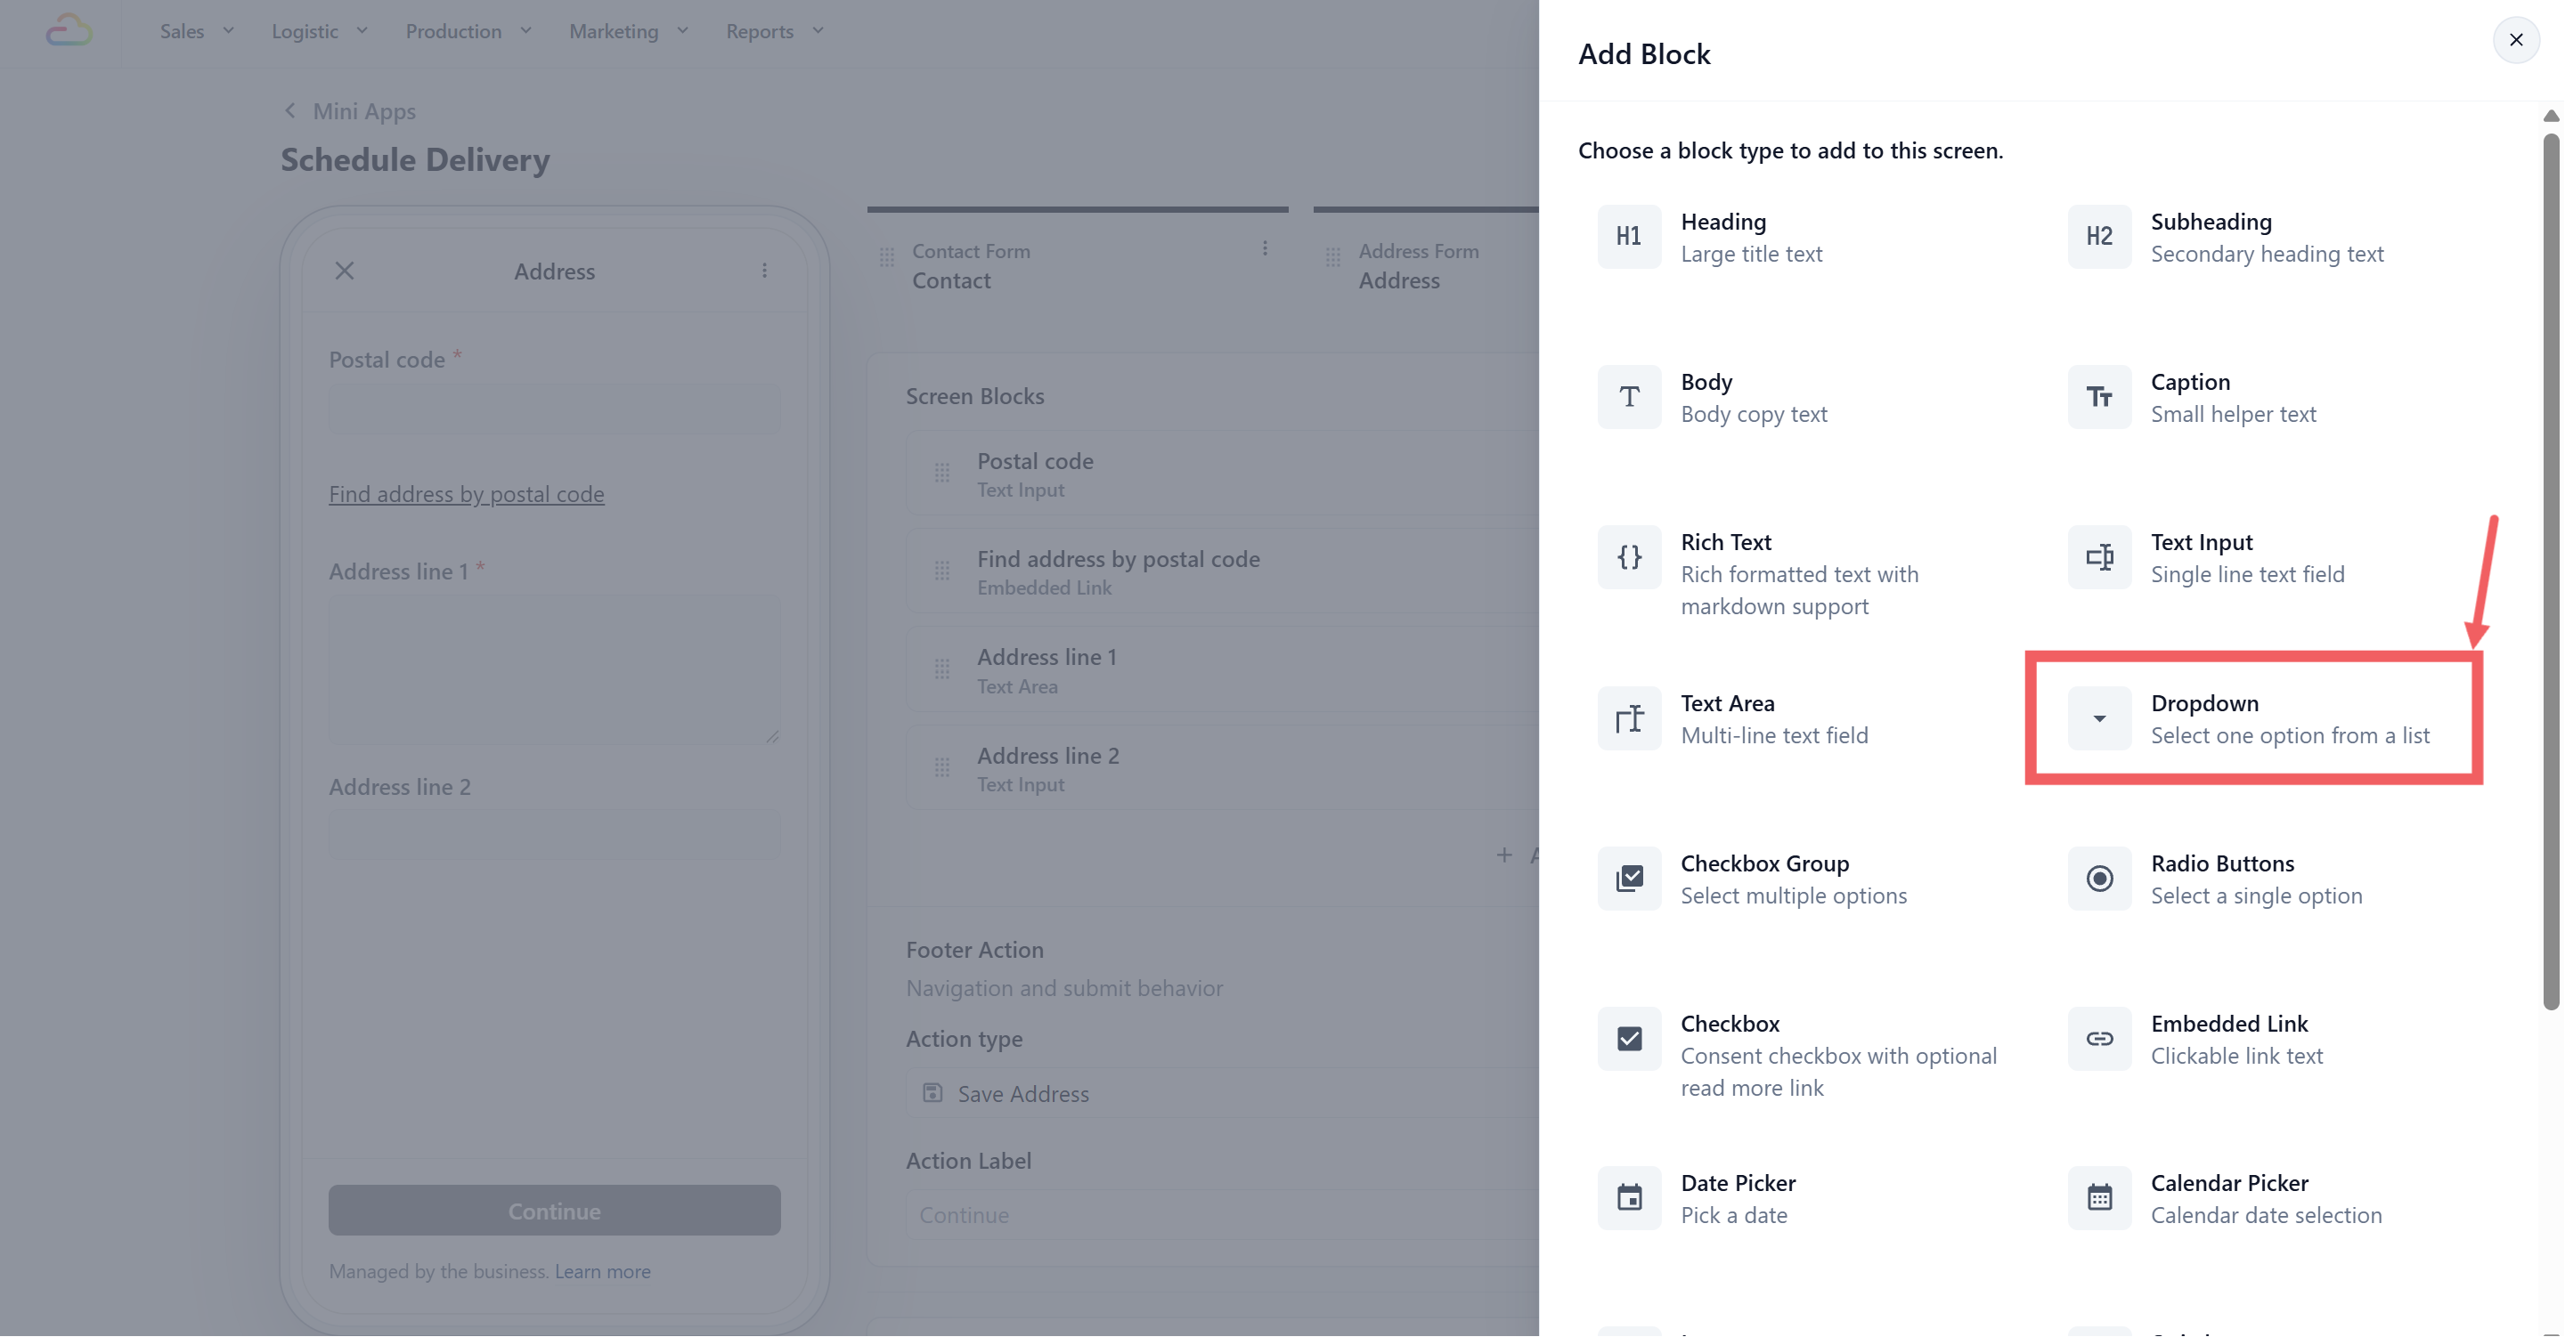Close the Address phone preview screen
Screen dimensions: 2565x1337
point(345,271)
